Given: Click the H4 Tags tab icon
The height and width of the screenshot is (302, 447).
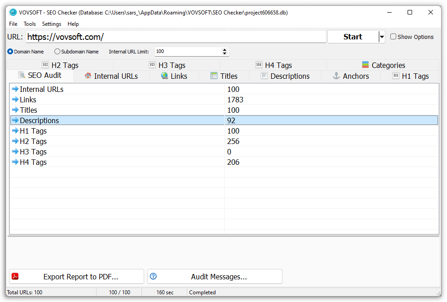Looking at the screenshot, I should (x=259, y=65).
